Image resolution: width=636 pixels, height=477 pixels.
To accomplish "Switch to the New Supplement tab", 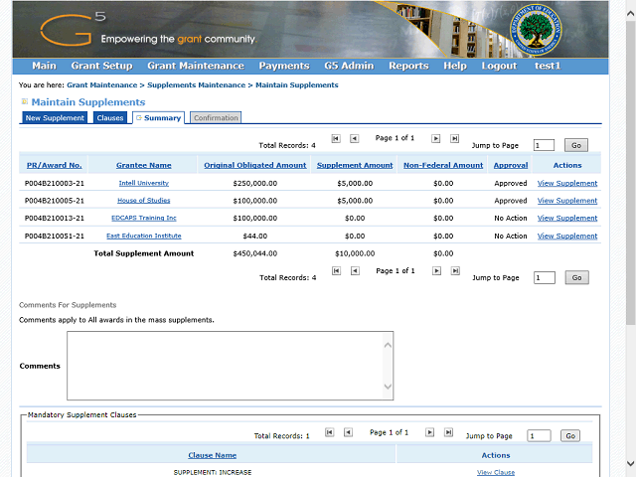I will 55,118.
